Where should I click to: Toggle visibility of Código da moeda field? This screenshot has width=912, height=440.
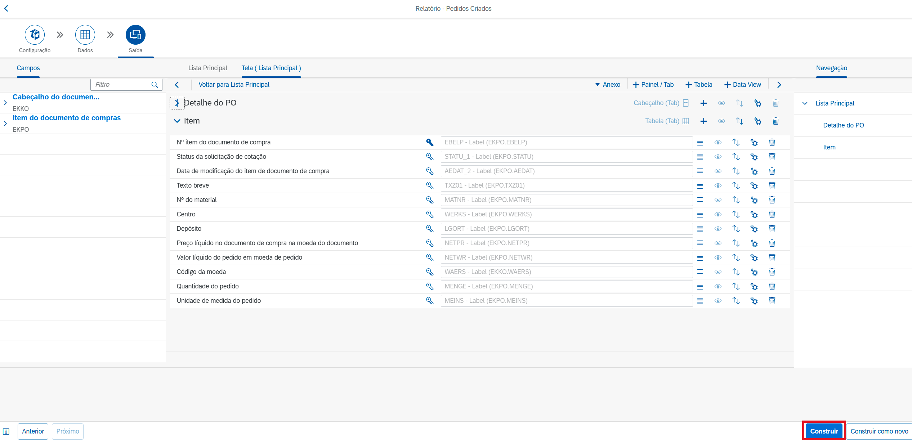click(718, 272)
